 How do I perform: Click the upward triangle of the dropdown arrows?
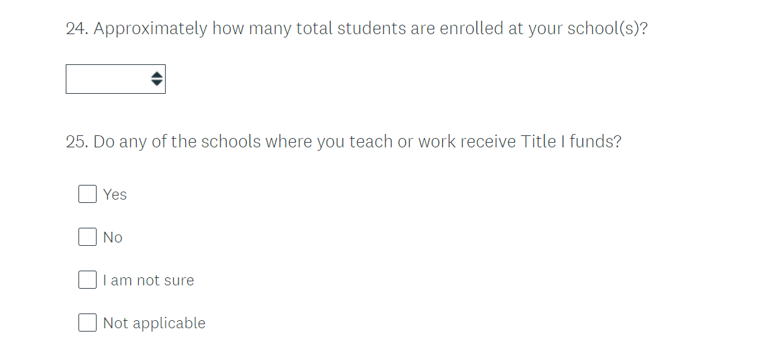[x=156, y=74]
